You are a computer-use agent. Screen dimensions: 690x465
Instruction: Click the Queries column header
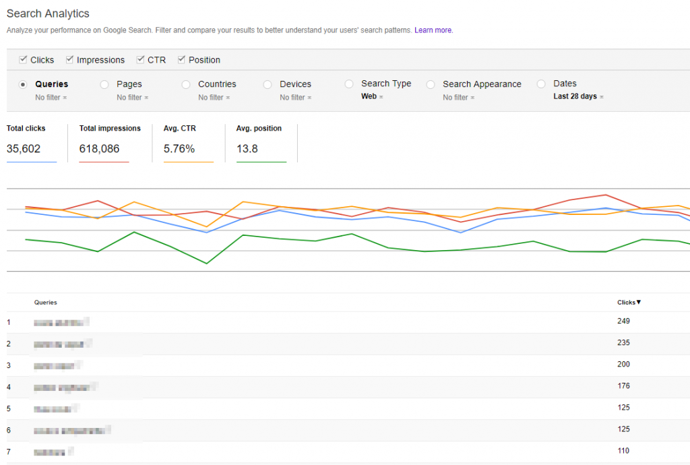pos(46,302)
